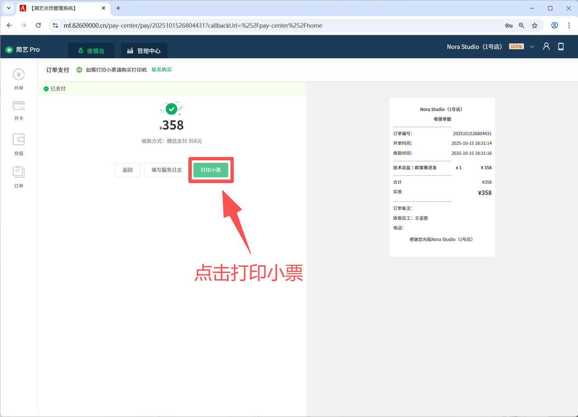Click the 返回 button
578x417 pixels.
pyautogui.click(x=127, y=170)
